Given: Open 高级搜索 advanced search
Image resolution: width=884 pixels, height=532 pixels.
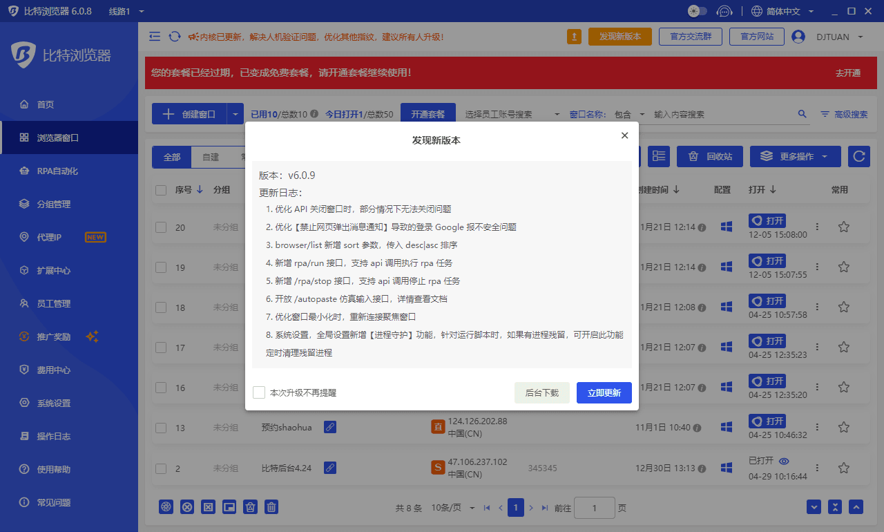Looking at the screenshot, I should coord(844,114).
